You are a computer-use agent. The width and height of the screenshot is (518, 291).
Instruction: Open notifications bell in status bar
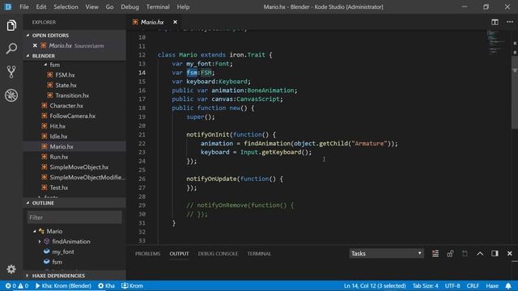(508, 285)
